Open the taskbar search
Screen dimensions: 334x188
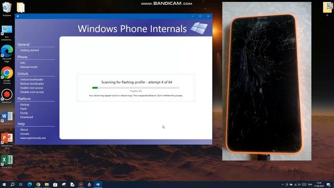pos(13,184)
